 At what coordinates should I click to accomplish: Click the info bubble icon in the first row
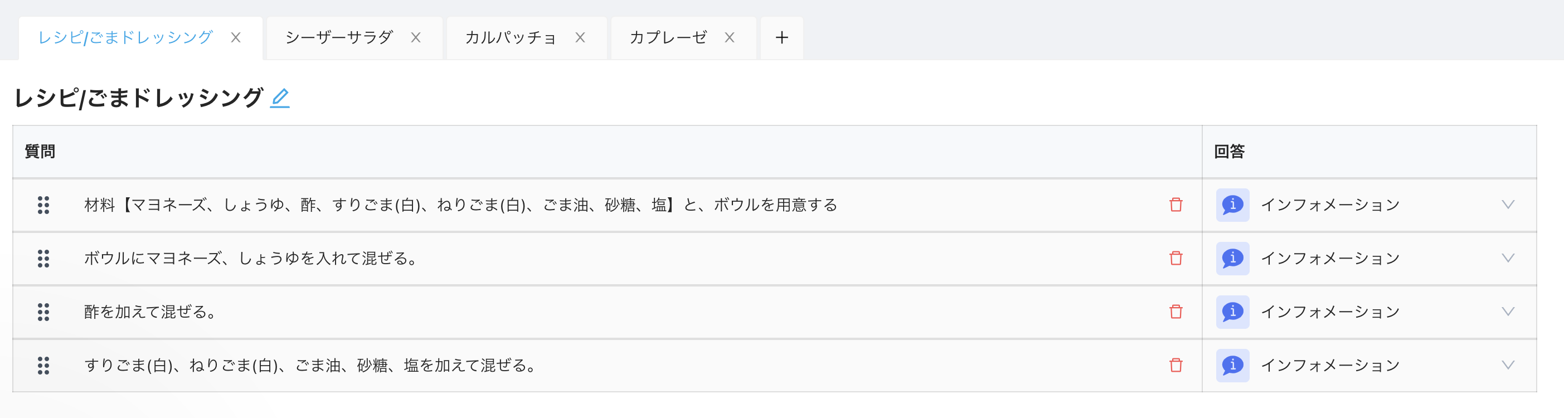pyautogui.click(x=1232, y=205)
